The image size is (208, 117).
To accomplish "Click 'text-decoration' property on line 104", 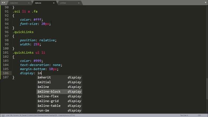I will (34, 65).
